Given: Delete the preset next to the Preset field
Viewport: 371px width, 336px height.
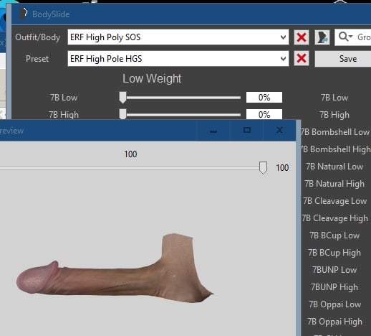Looking at the screenshot, I should click(x=302, y=58).
